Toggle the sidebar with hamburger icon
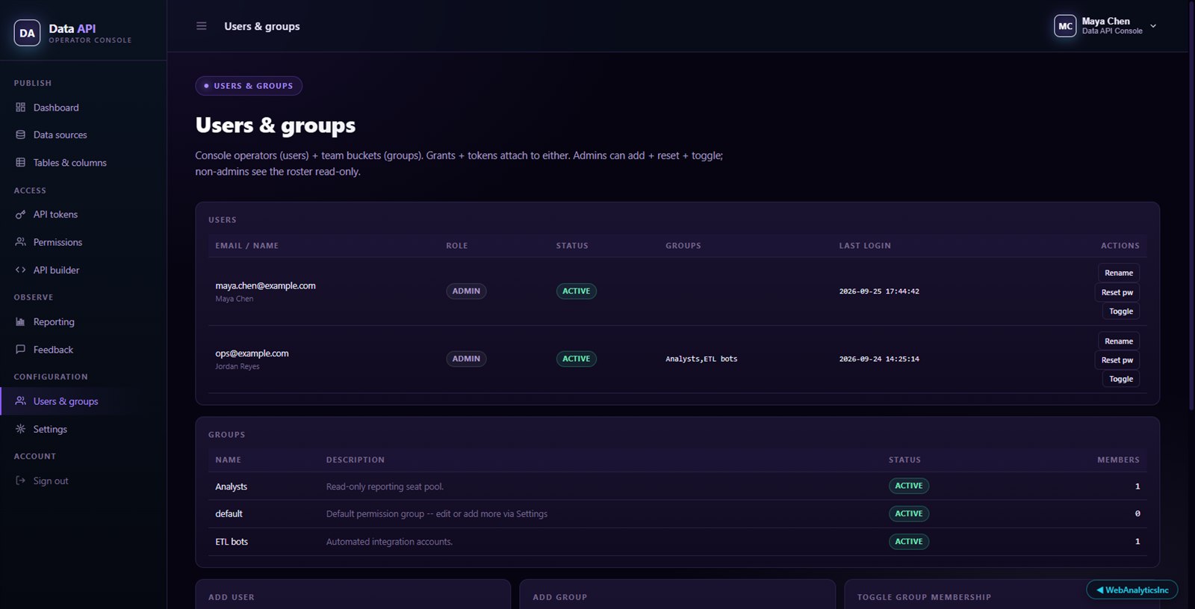Viewport: 1195px width, 609px height. pos(201,26)
